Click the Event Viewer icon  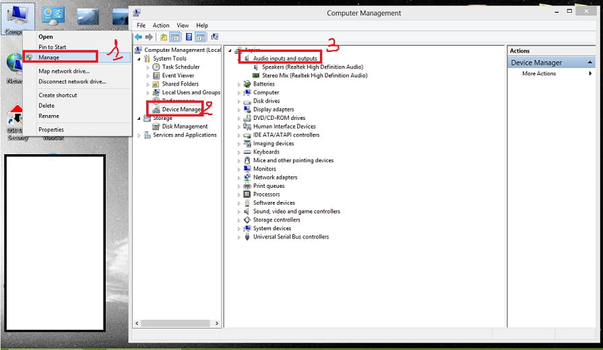(x=156, y=75)
